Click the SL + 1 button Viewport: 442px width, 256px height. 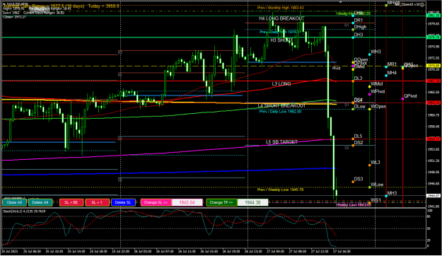[x=98, y=202]
